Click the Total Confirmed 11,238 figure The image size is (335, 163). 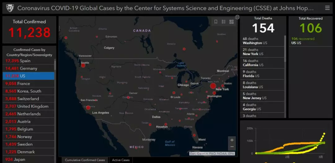(29, 32)
